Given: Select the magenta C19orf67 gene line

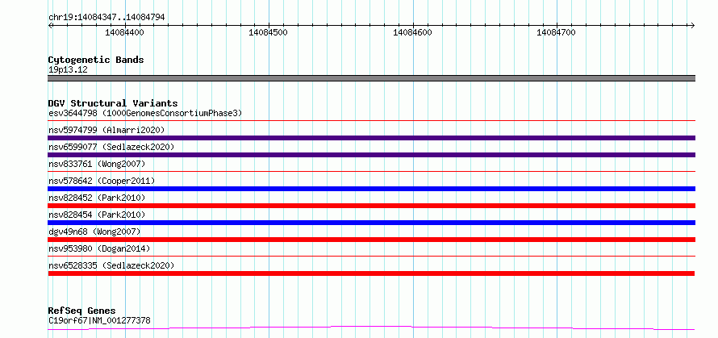Looking at the screenshot, I should 371,328.
